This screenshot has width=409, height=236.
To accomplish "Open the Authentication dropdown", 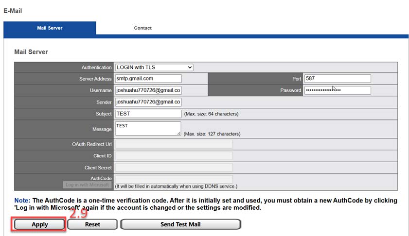I will click(154, 67).
